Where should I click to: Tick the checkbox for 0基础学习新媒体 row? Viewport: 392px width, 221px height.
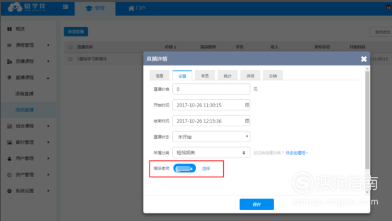70,59
